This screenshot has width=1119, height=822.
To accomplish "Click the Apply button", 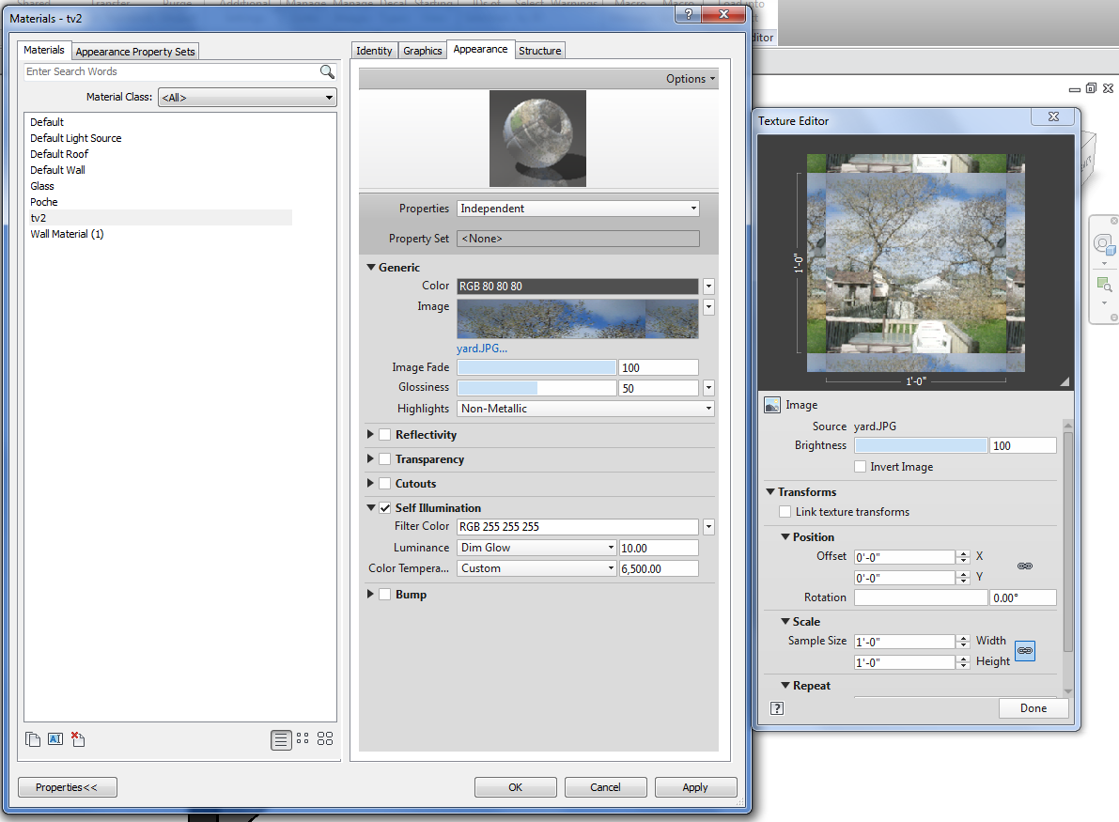I will (x=695, y=787).
